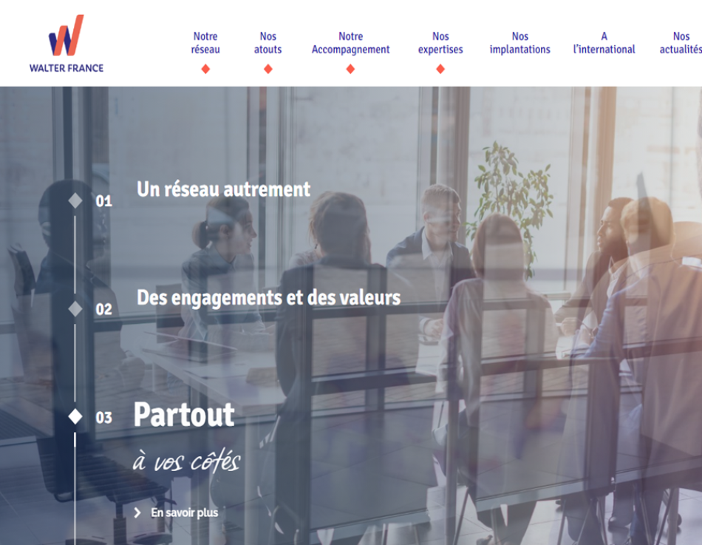Viewport: 702px width, 545px height.
Task: Open the Nos expertises menu
Action: [x=440, y=43]
